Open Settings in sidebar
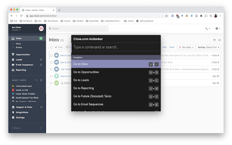Viewport: 232px width, 145px height. click(x=20, y=117)
